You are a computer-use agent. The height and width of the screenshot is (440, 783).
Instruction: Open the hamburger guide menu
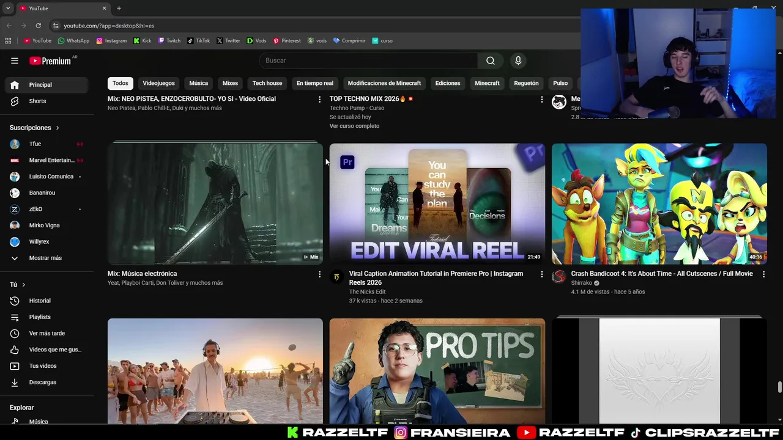click(x=15, y=61)
